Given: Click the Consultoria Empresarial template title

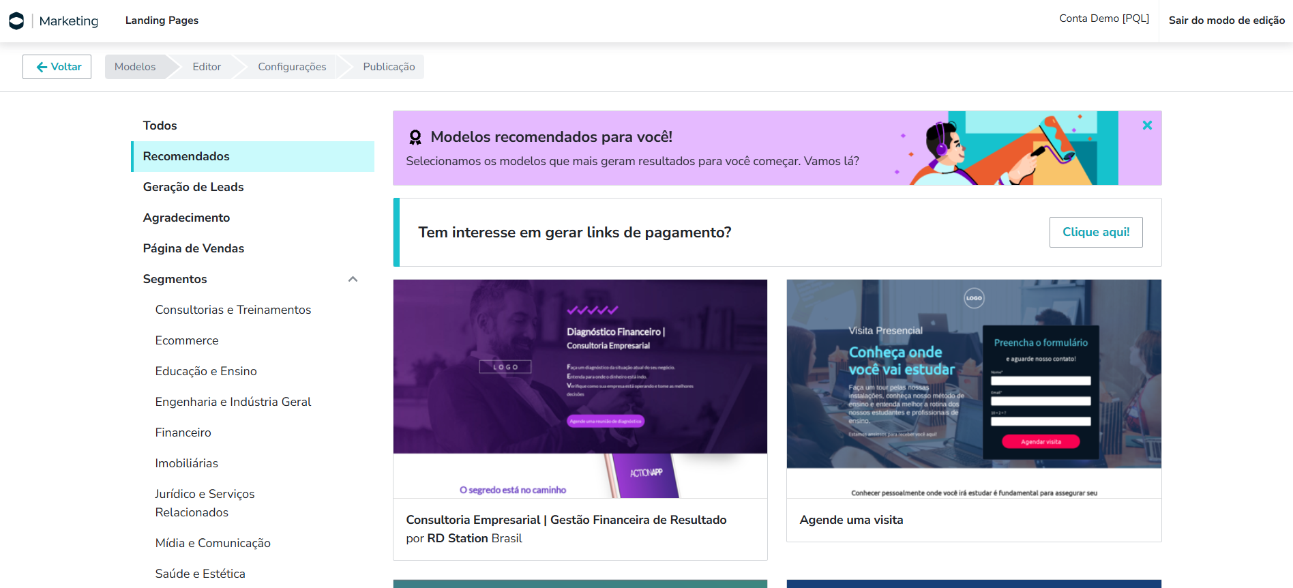Looking at the screenshot, I should [566, 520].
